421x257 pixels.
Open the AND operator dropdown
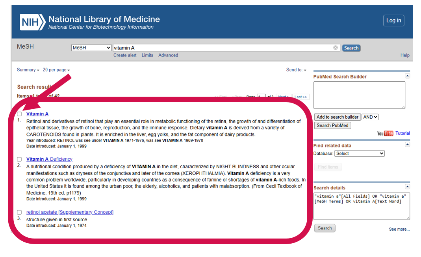tap(370, 117)
